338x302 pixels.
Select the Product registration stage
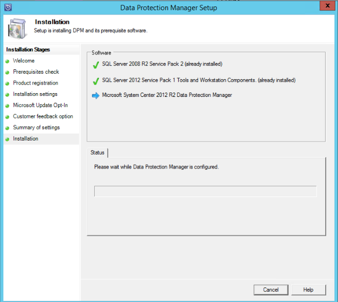click(36, 83)
